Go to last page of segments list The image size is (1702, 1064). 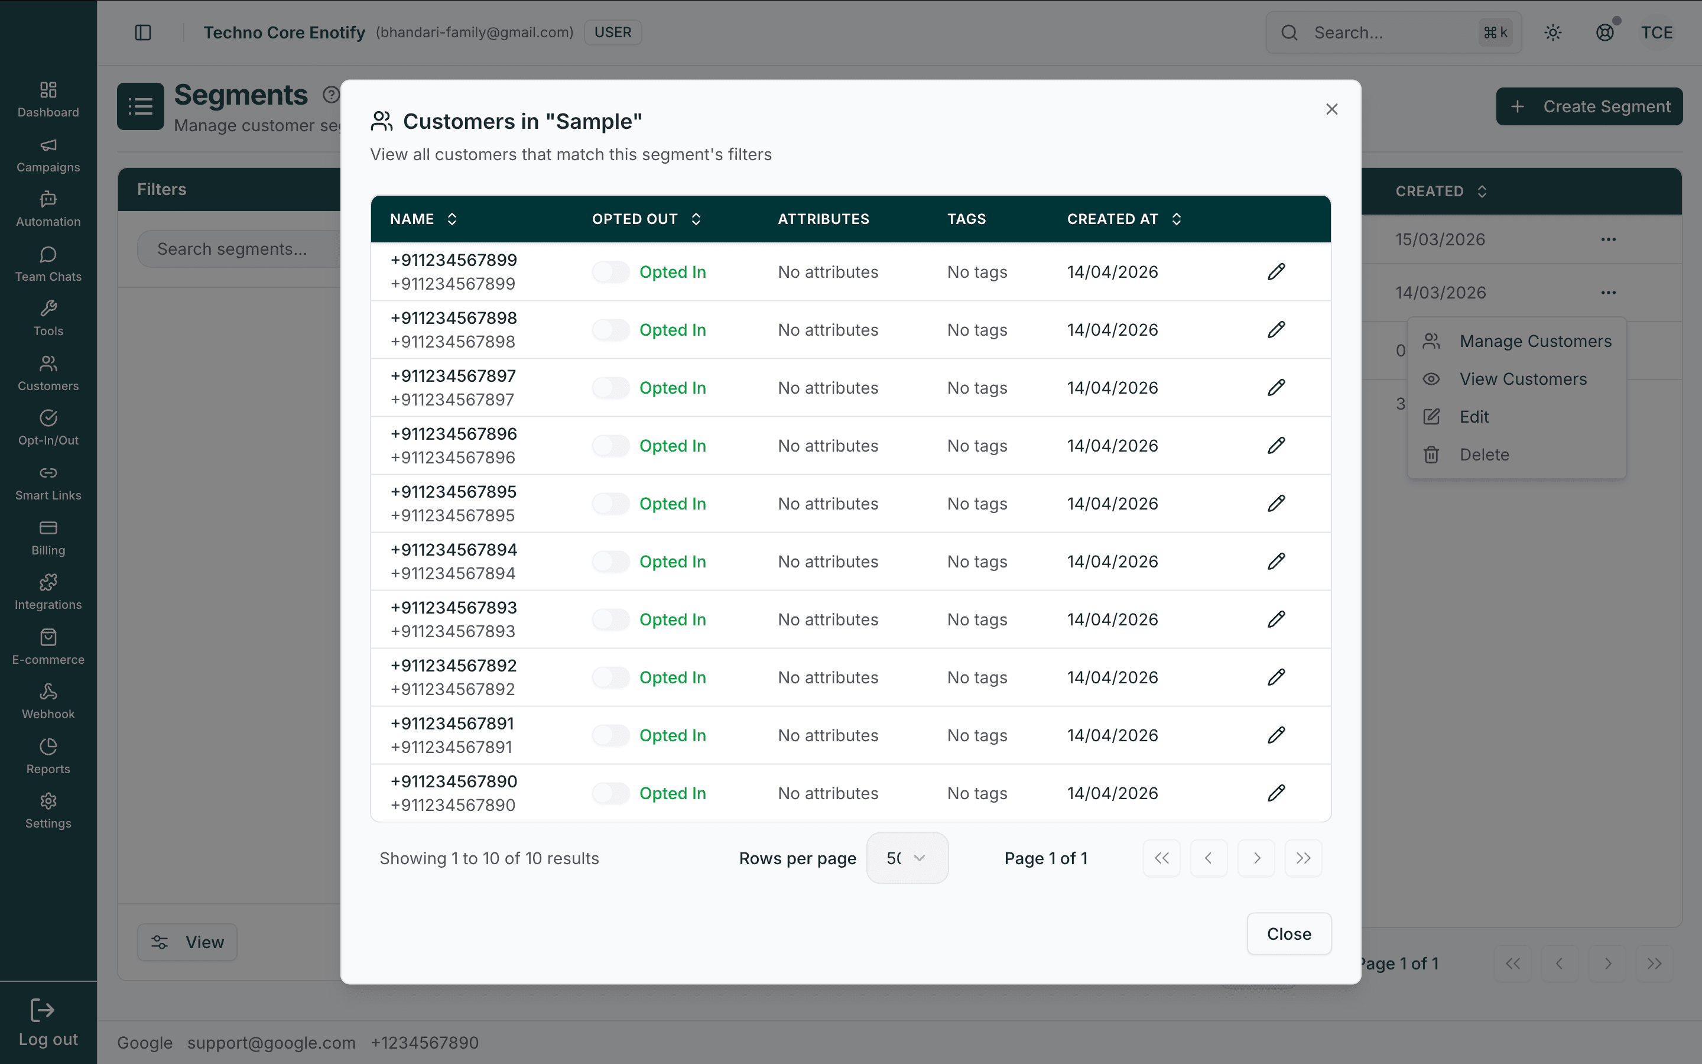pos(1654,964)
